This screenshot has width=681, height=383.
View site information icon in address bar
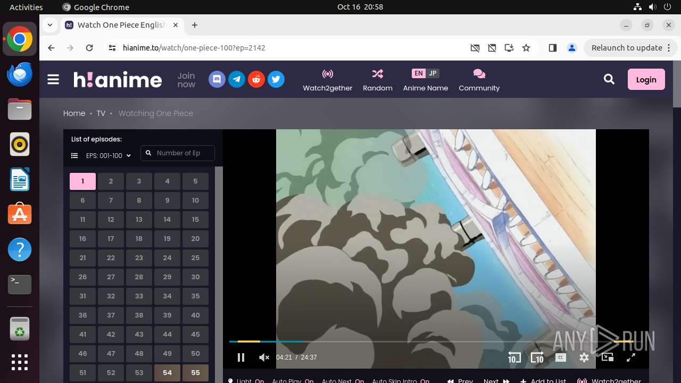tap(112, 48)
